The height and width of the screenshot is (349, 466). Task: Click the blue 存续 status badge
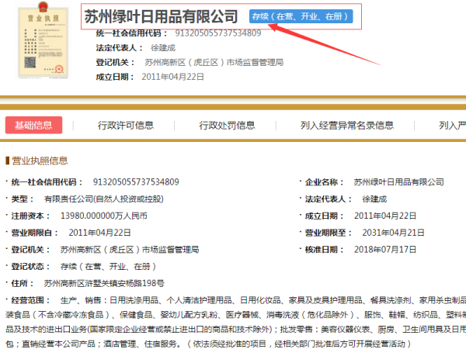(x=301, y=16)
